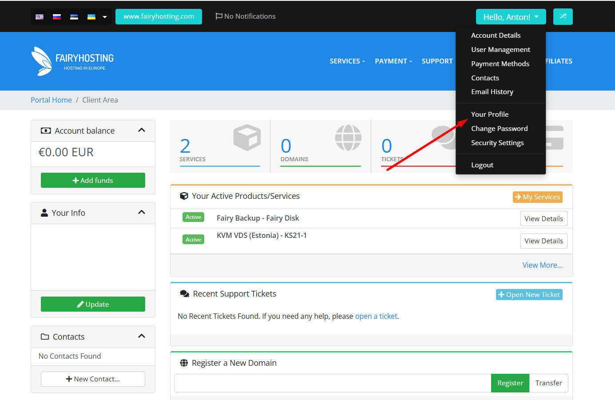View details for Fairy Backup
The image size is (615, 400).
[x=544, y=218]
